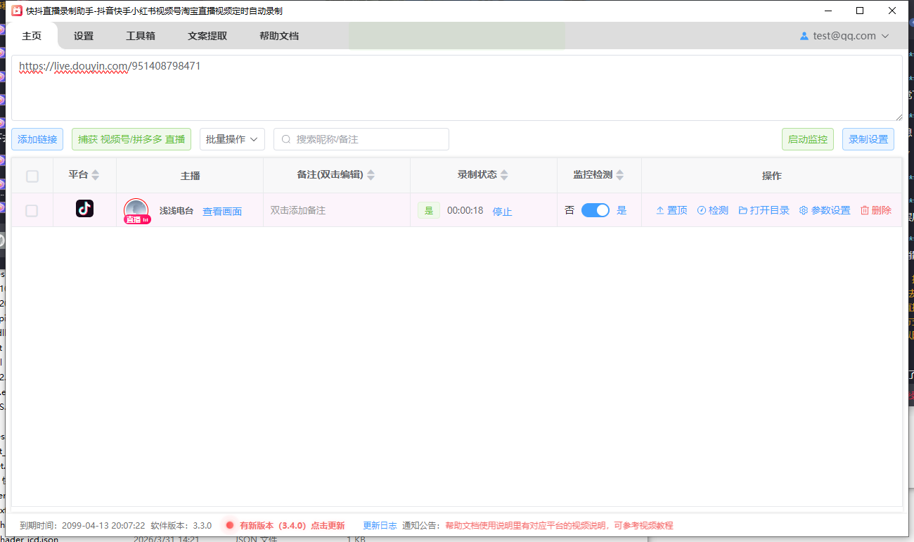The height and width of the screenshot is (542, 914).
Task: Click the 查看画面 link
Action: pos(222,212)
